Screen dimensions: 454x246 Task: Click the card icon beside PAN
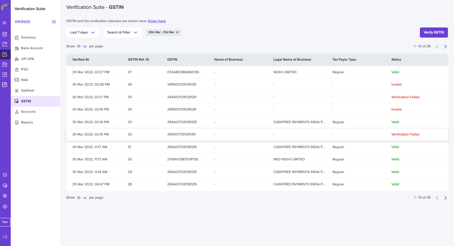[x=17, y=80]
